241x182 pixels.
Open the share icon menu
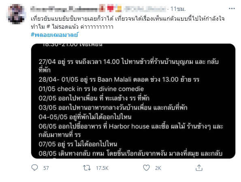[x=199, y=167]
